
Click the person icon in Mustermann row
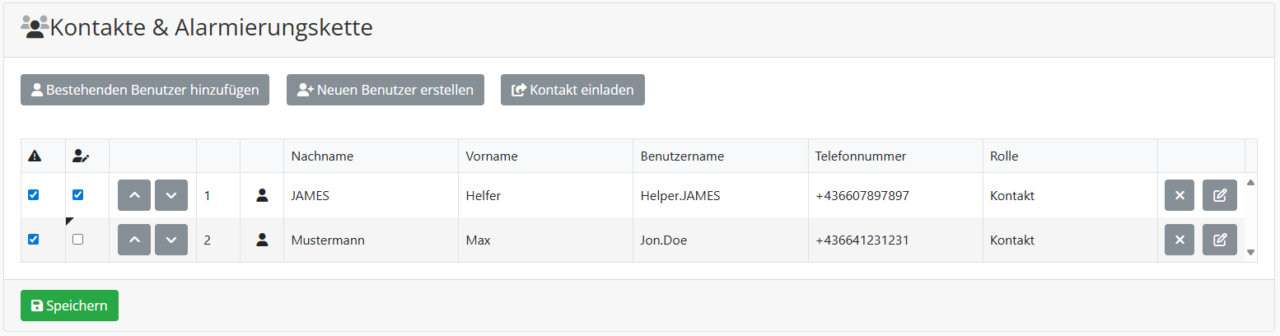[x=262, y=240]
